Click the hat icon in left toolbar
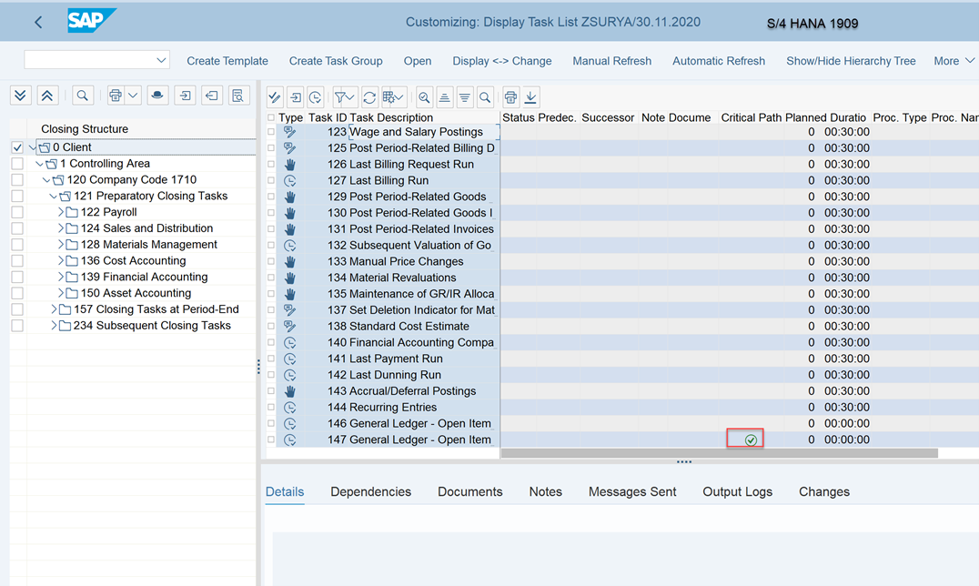979x586 pixels. 158,96
